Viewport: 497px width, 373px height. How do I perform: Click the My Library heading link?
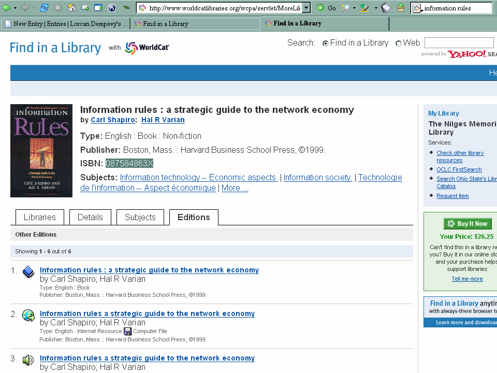tap(444, 113)
